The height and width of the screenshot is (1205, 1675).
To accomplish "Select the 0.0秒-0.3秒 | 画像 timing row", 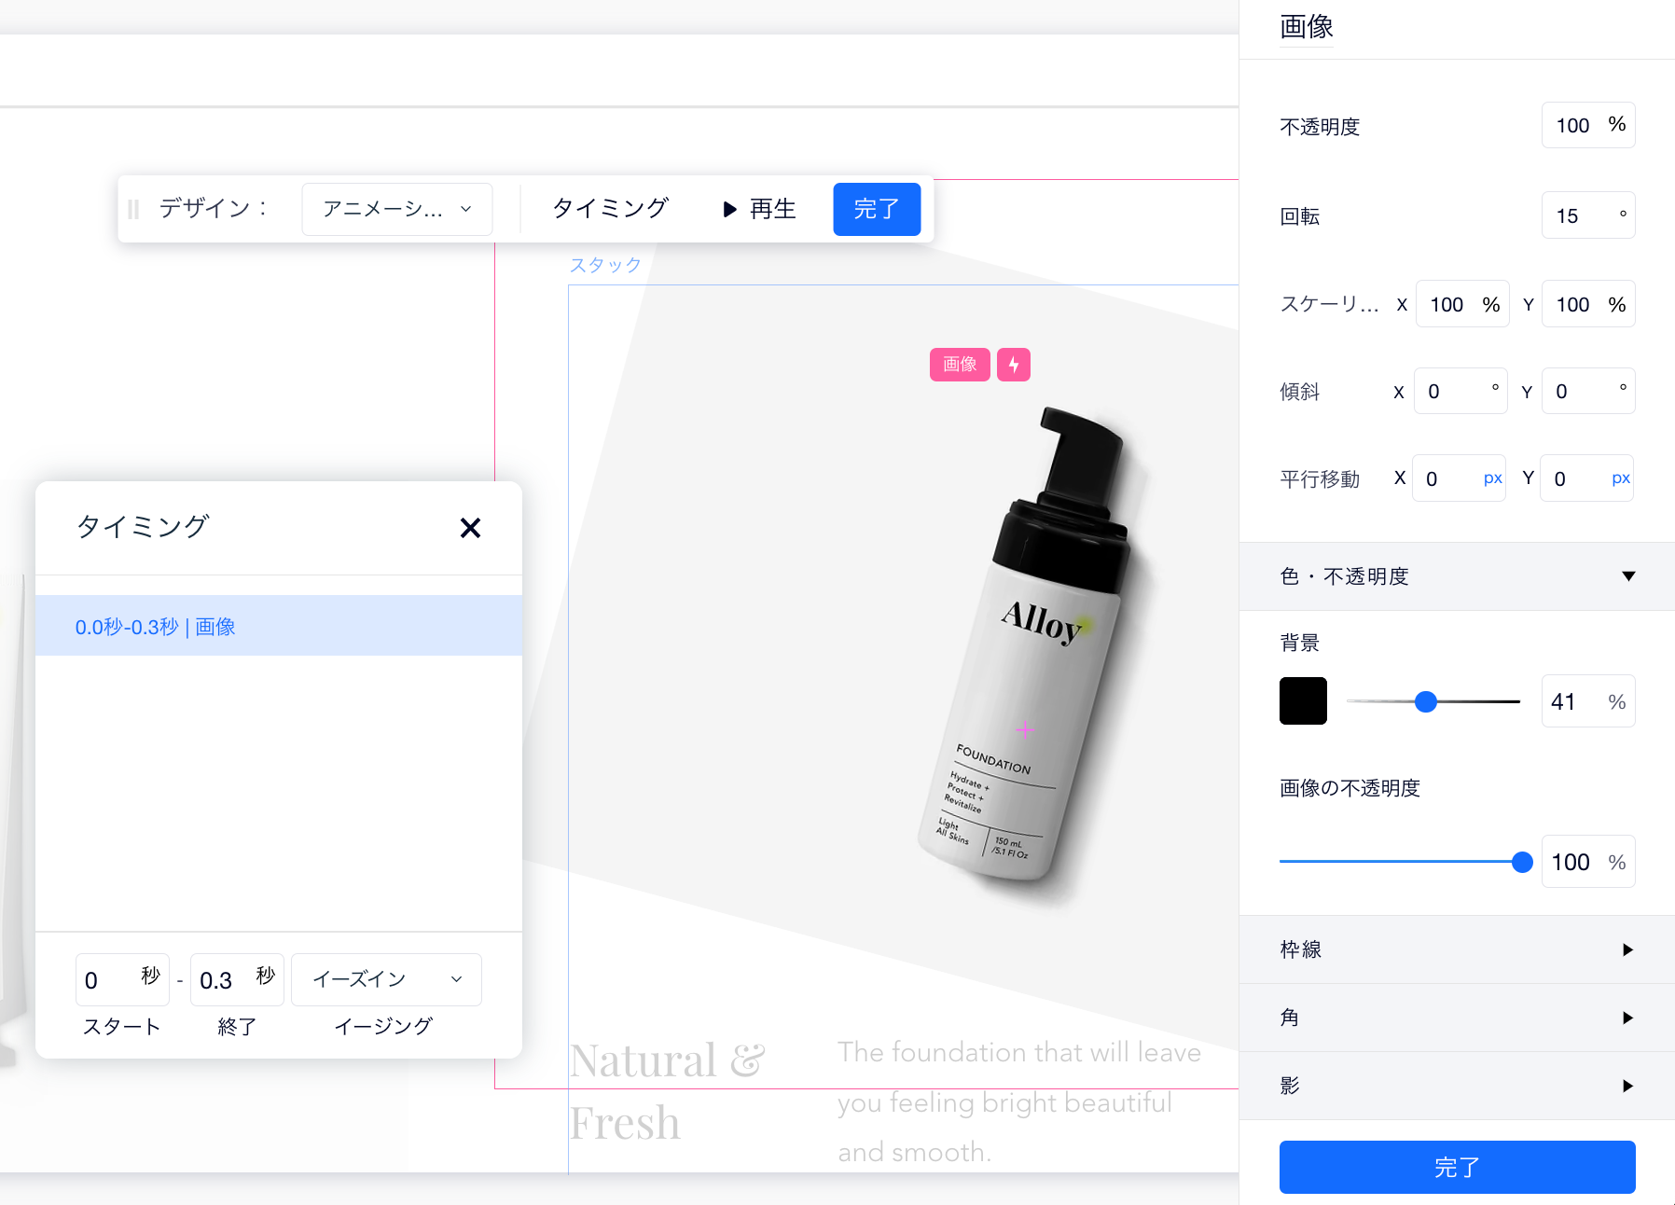I will pyautogui.click(x=279, y=626).
